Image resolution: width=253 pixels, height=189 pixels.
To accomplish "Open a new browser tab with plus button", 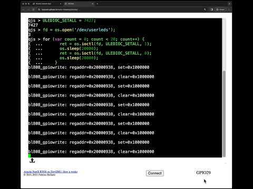I will (x=98, y=4).
